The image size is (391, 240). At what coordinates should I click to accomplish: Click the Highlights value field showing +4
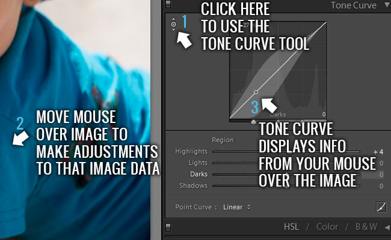coord(378,152)
